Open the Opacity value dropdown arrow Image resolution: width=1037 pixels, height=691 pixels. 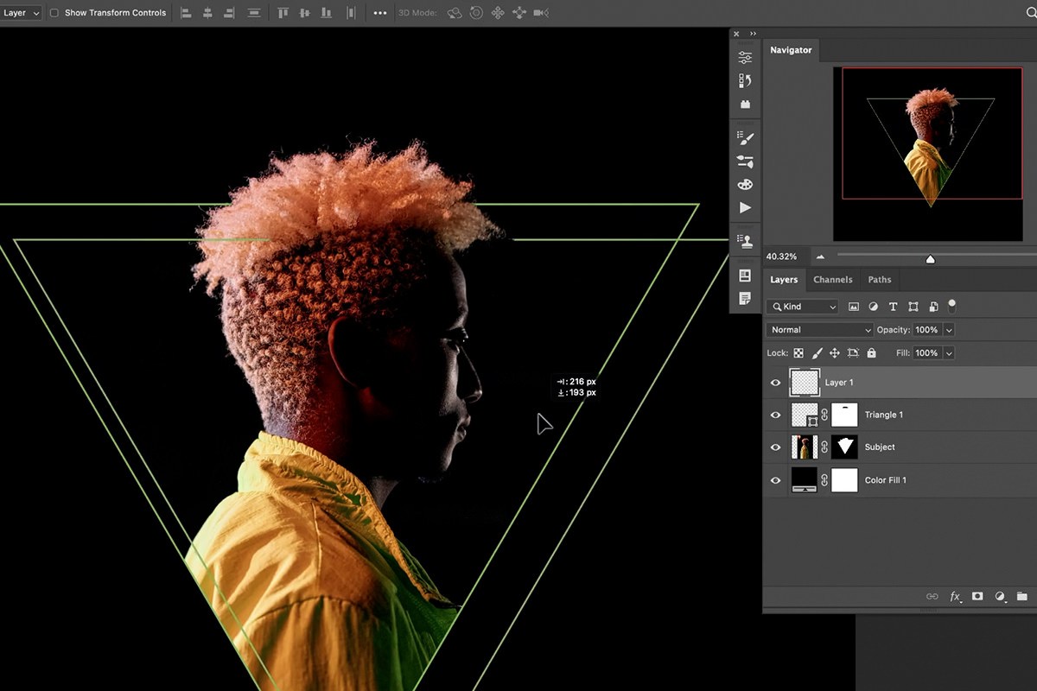pos(949,330)
